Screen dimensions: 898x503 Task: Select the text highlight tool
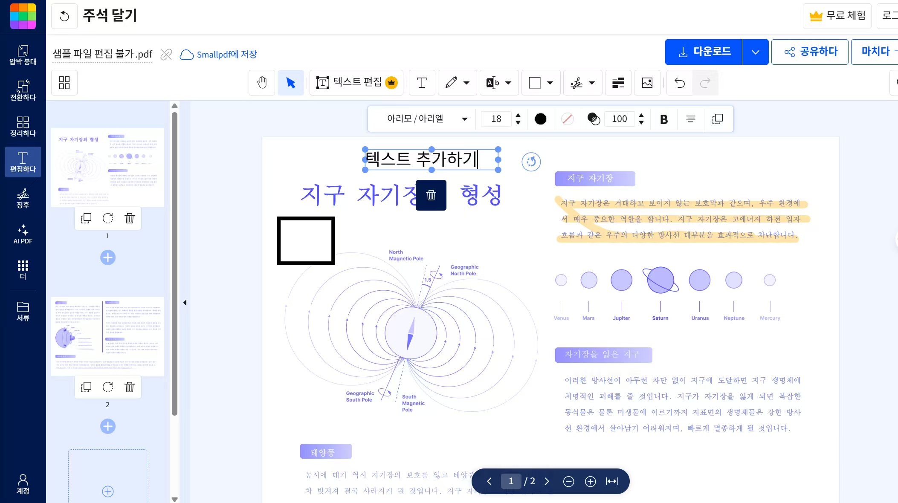click(x=492, y=83)
